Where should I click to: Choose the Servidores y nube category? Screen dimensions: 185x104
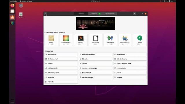[95, 77]
